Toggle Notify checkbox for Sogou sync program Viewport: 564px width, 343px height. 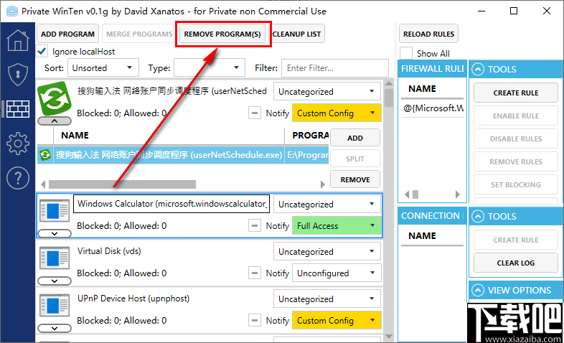(254, 113)
